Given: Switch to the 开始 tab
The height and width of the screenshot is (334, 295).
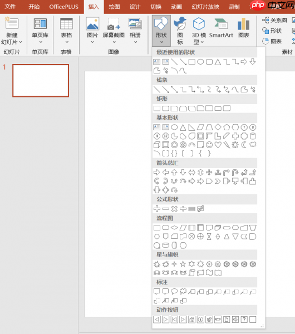Looking at the screenshot, I should click(34, 7).
